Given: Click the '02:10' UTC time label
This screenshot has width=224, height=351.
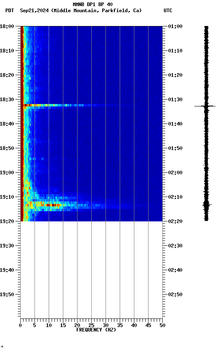Looking at the screenshot, I should 175,197.
